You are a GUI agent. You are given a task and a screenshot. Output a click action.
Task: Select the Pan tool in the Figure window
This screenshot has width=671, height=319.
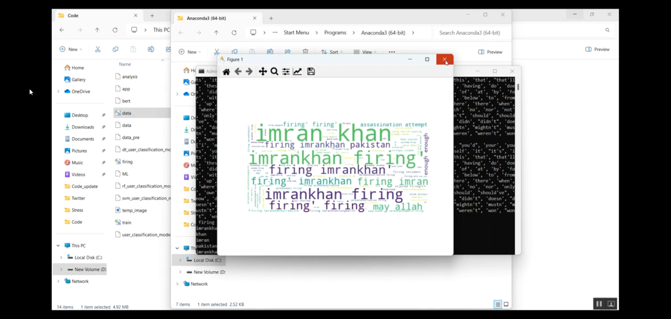[263, 71]
